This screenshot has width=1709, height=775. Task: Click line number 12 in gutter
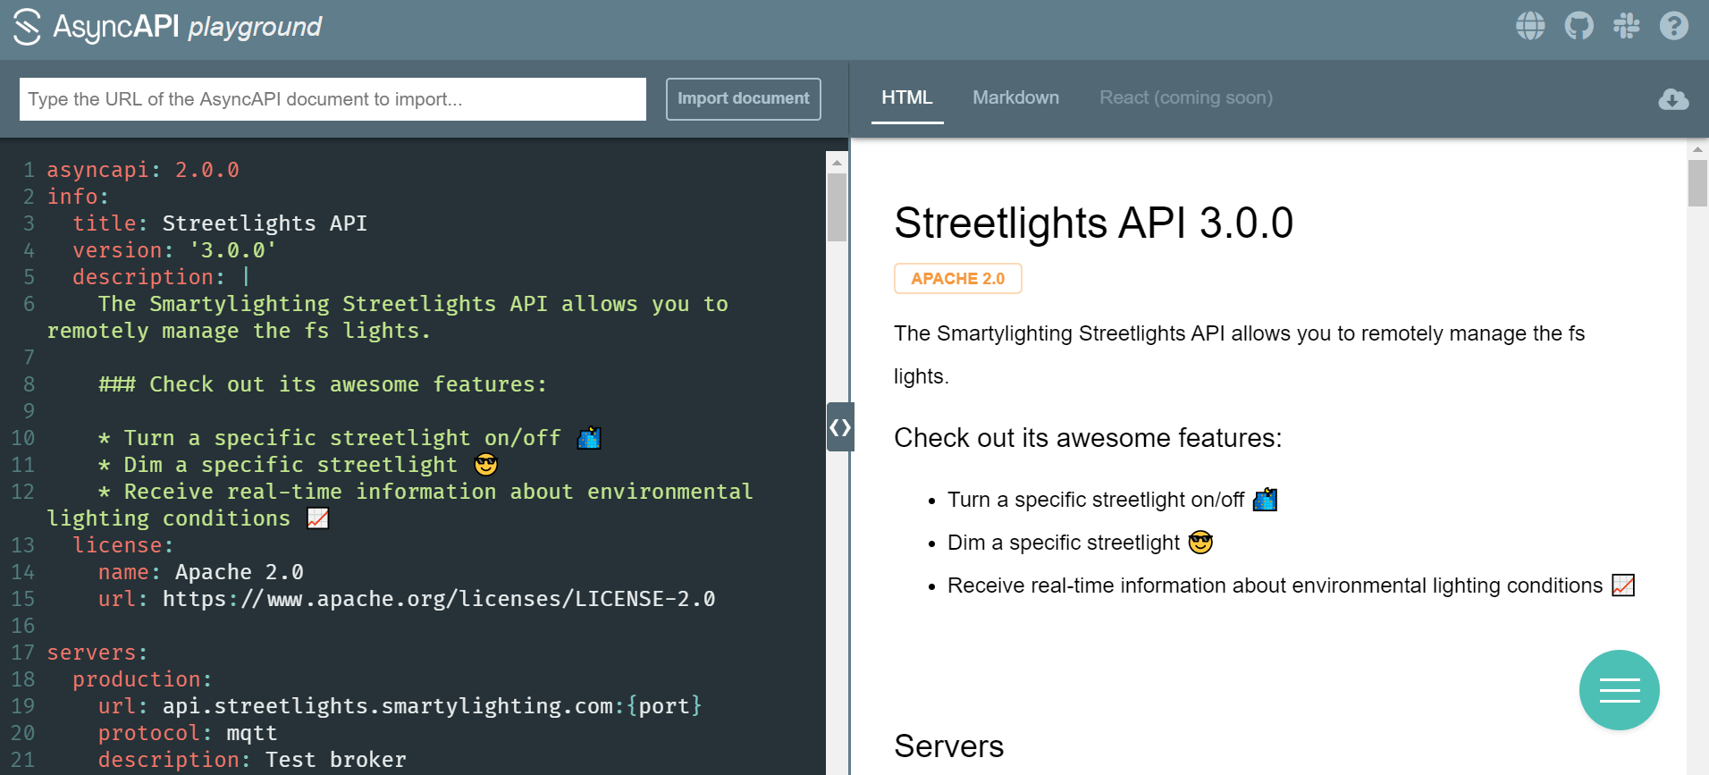coord(22,492)
